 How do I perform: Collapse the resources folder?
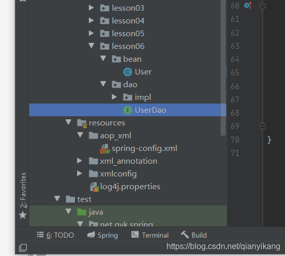68,122
